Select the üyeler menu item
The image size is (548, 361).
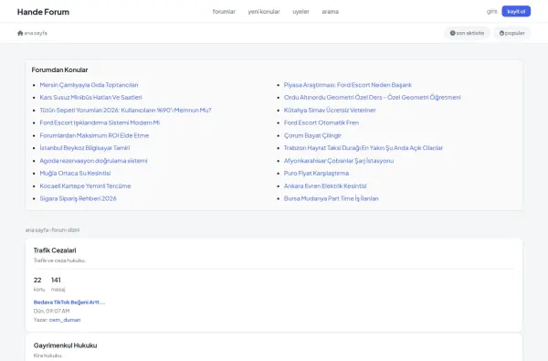[x=300, y=12]
